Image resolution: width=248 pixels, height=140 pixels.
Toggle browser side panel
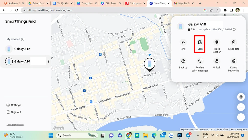pos(231,10)
